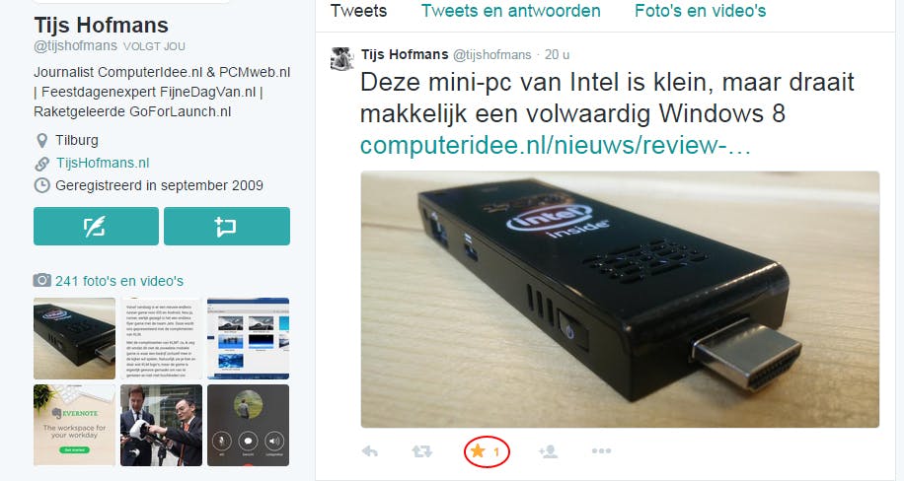
Task: Open the more options ellipsis menu
Action: click(x=601, y=451)
